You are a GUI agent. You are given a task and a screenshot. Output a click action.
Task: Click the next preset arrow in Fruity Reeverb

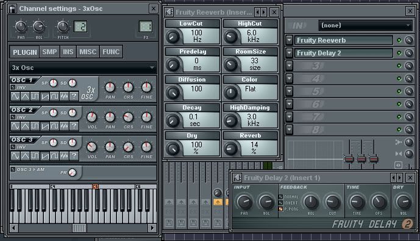click(x=264, y=12)
